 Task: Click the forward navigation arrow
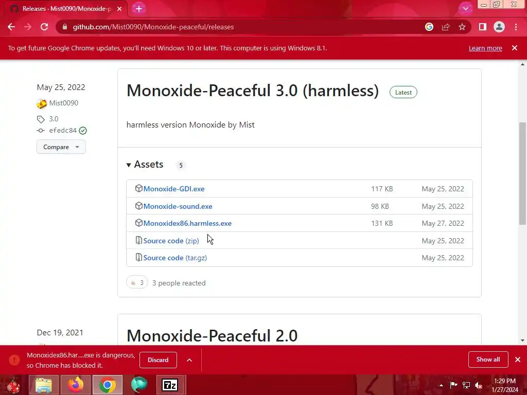click(28, 27)
